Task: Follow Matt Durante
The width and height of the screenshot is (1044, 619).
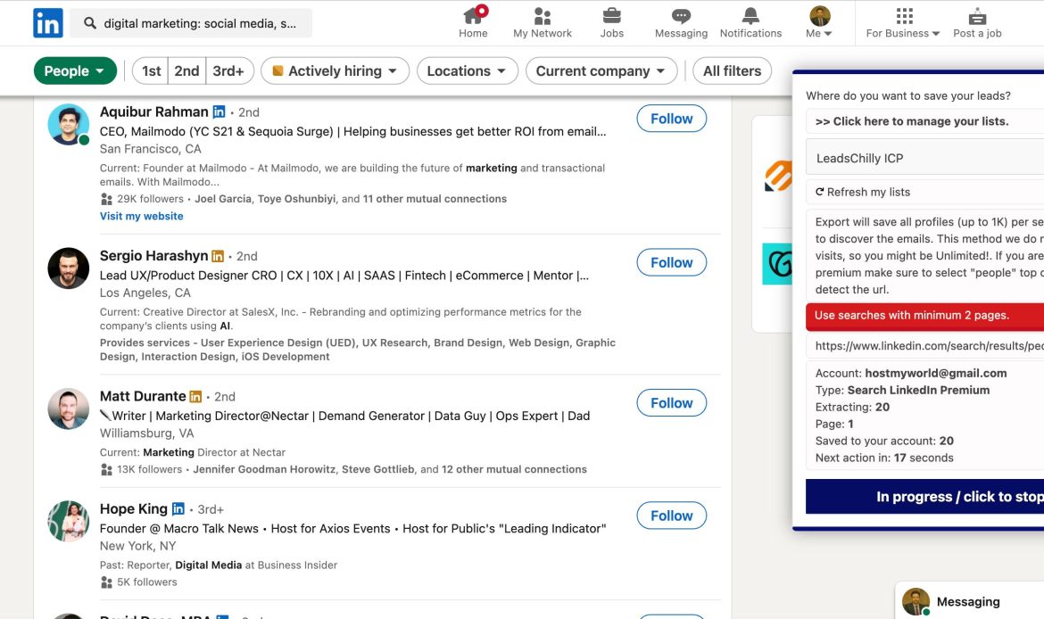Action: tap(671, 402)
